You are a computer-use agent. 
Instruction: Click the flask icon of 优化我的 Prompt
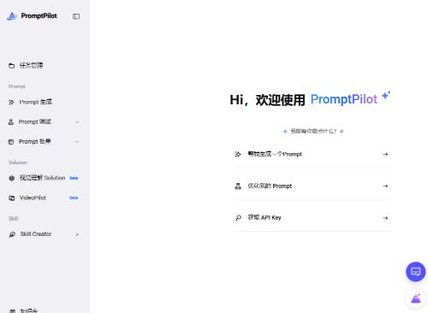point(238,186)
